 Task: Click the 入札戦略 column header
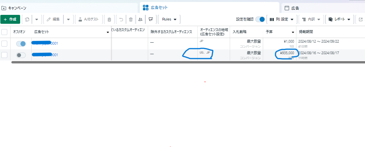pos(240,32)
